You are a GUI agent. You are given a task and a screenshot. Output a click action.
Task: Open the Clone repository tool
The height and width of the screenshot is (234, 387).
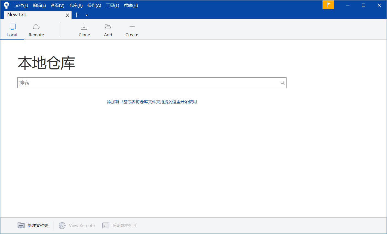tap(84, 30)
